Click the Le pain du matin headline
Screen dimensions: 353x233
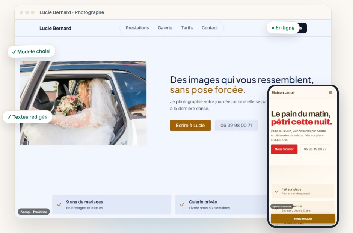(301, 114)
